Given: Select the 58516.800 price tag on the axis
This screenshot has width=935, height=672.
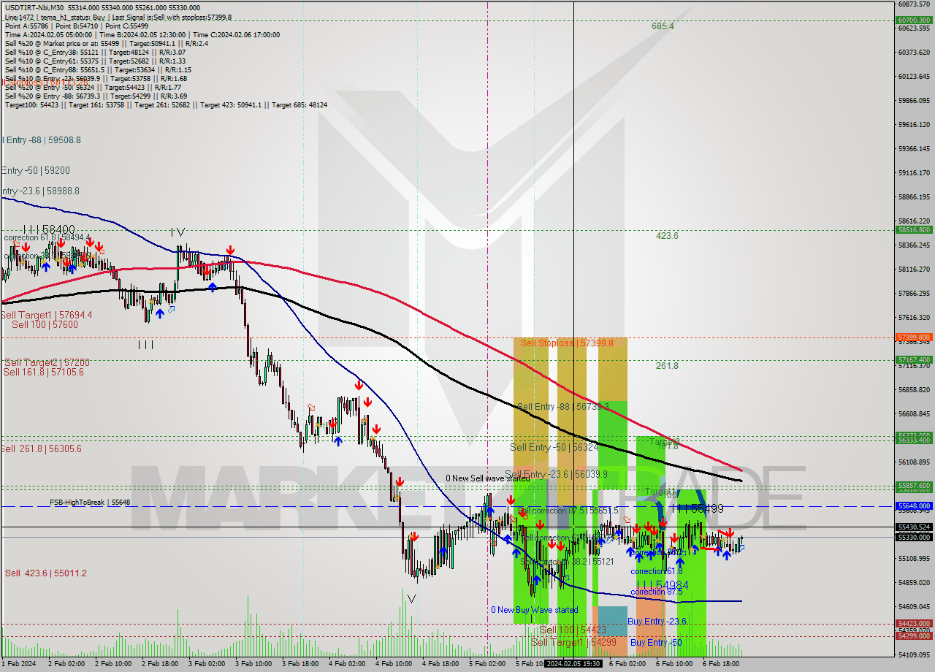Looking at the screenshot, I should (914, 229).
